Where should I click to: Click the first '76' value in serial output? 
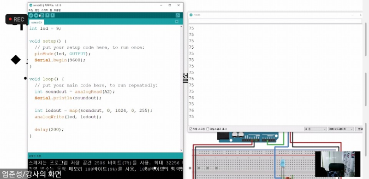pos(191,98)
